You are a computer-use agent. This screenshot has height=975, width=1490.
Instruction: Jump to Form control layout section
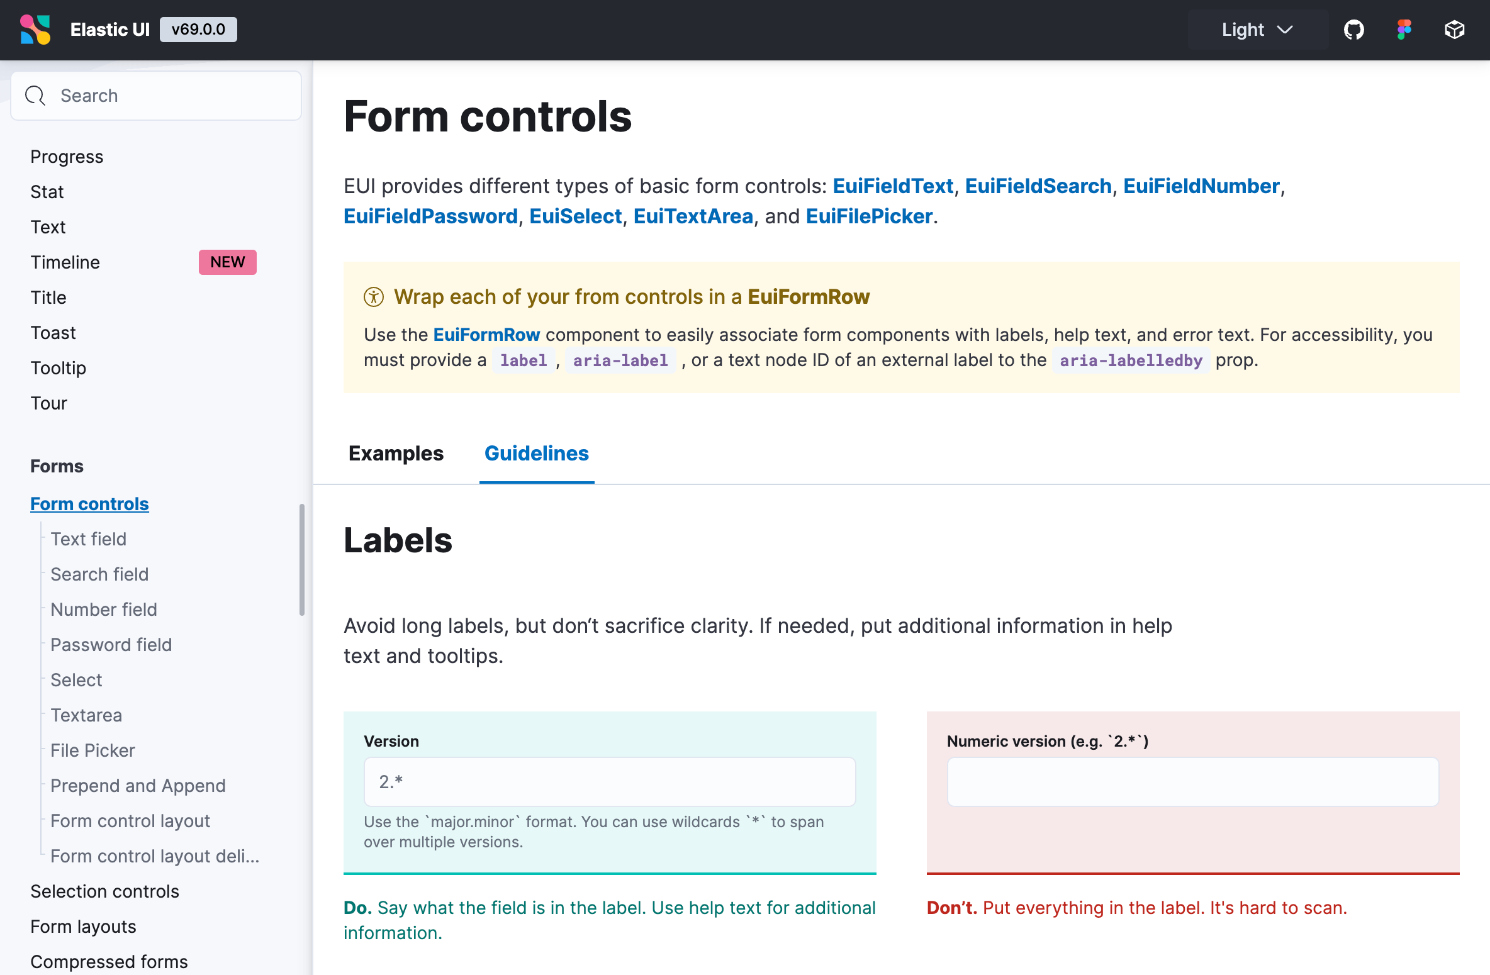tap(130, 821)
